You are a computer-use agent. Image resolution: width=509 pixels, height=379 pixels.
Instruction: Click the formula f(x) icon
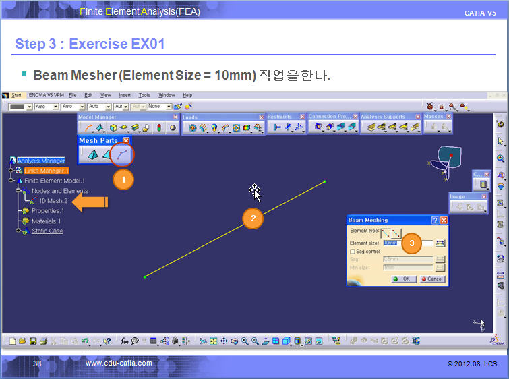tap(125, 341)
